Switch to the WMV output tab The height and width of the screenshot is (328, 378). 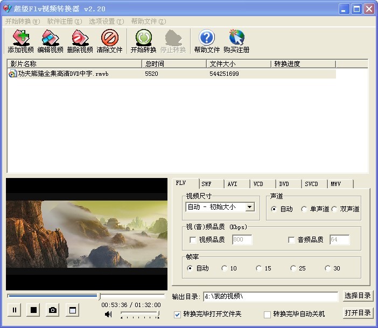tap(340, 184)
